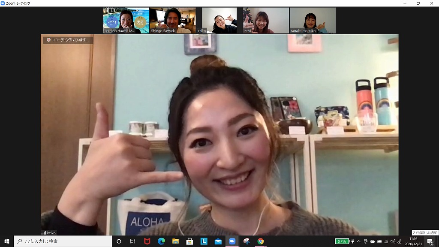Open the Action Center notifications
The image size is (439, 247).
pos(430,241)
